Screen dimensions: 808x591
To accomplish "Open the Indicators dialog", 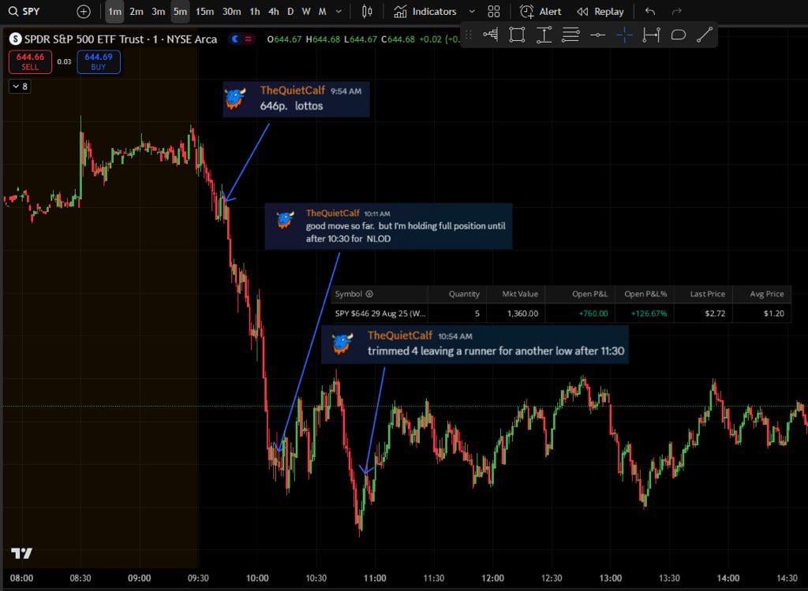I will [x=425, y=11].
